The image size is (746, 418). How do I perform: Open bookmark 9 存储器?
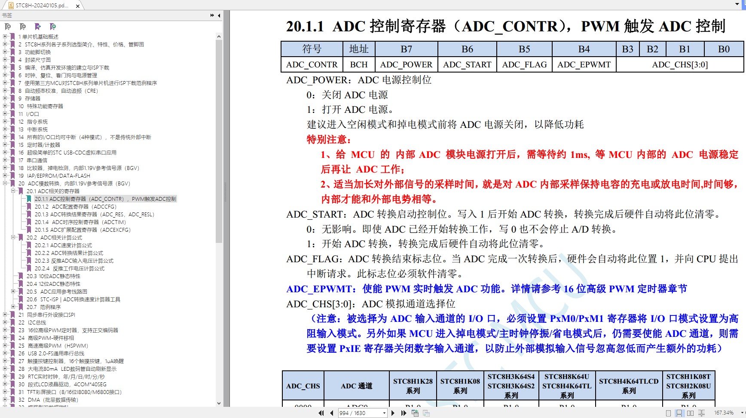(29, 98)
